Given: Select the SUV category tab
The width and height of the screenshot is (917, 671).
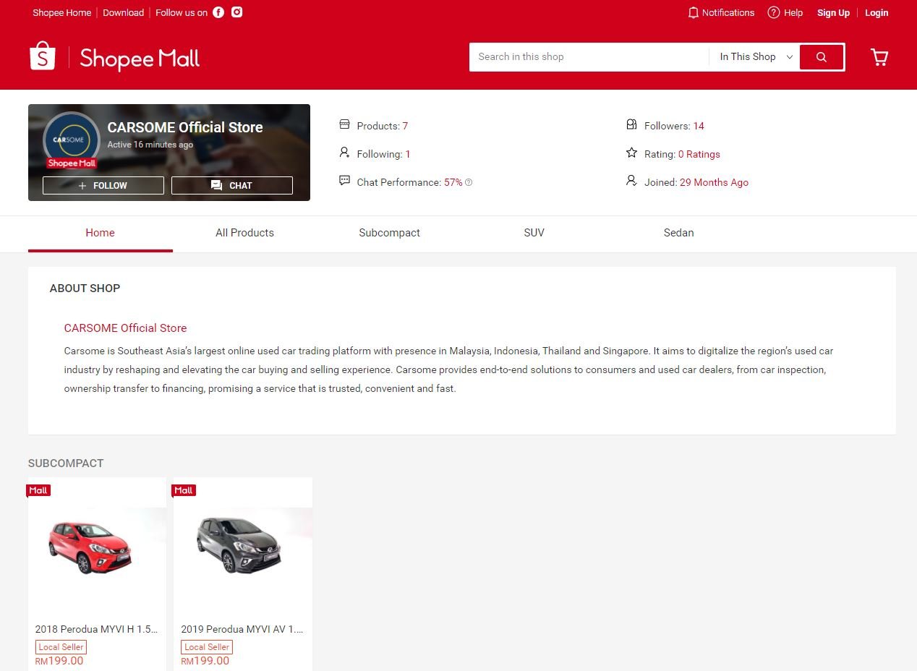Looking at the screenshot, I should pos(534,233).
